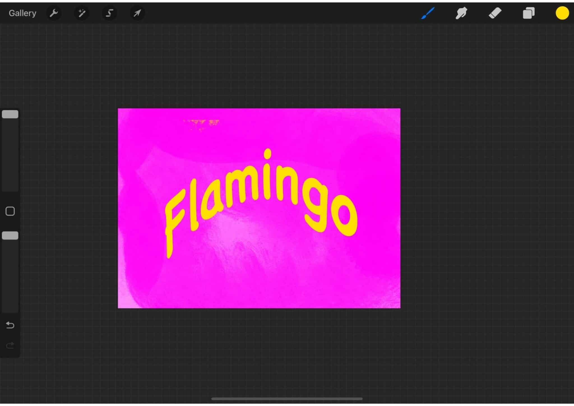574x406 pixels.
Task: Activate the Transform arrow tool
Action: pos(137,13)
